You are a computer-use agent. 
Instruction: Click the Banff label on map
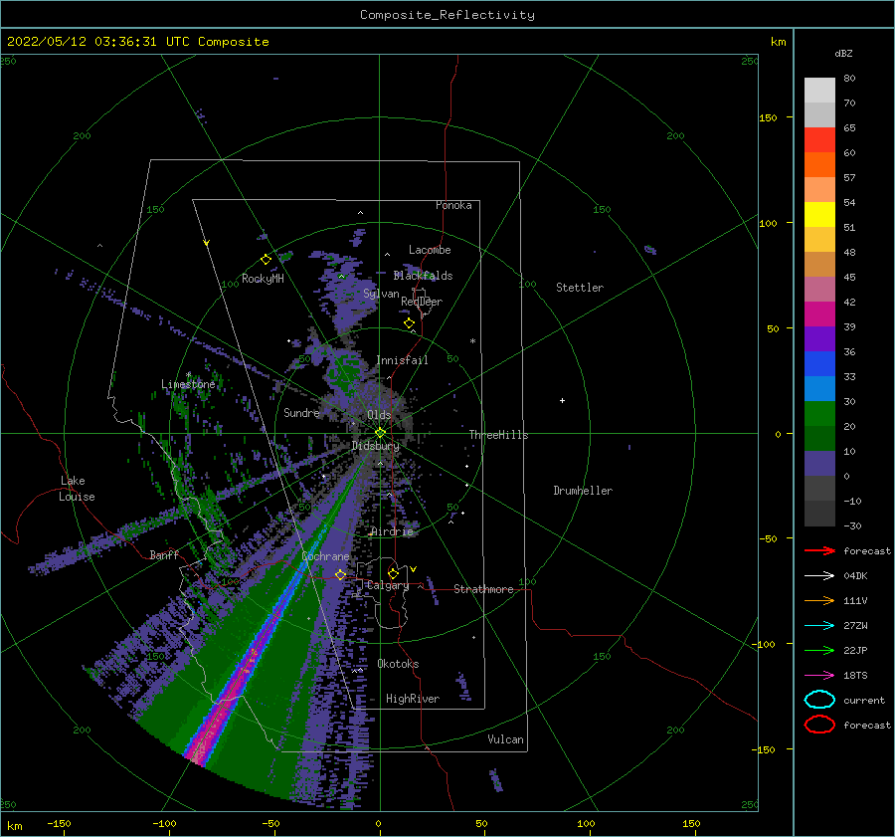164,554
